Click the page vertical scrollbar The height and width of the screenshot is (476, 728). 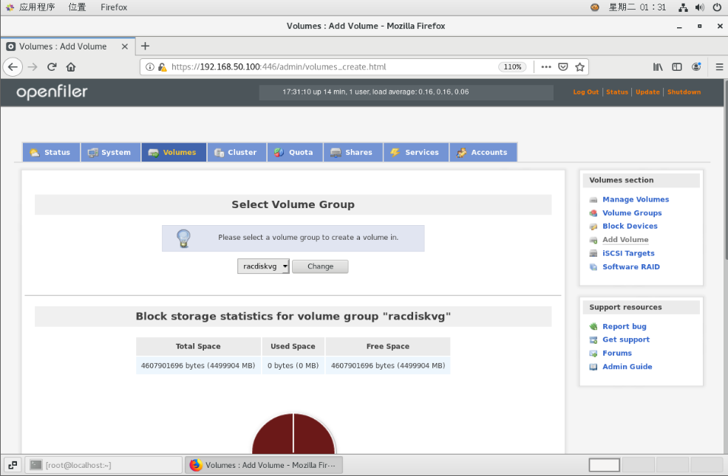pos(725,170)
